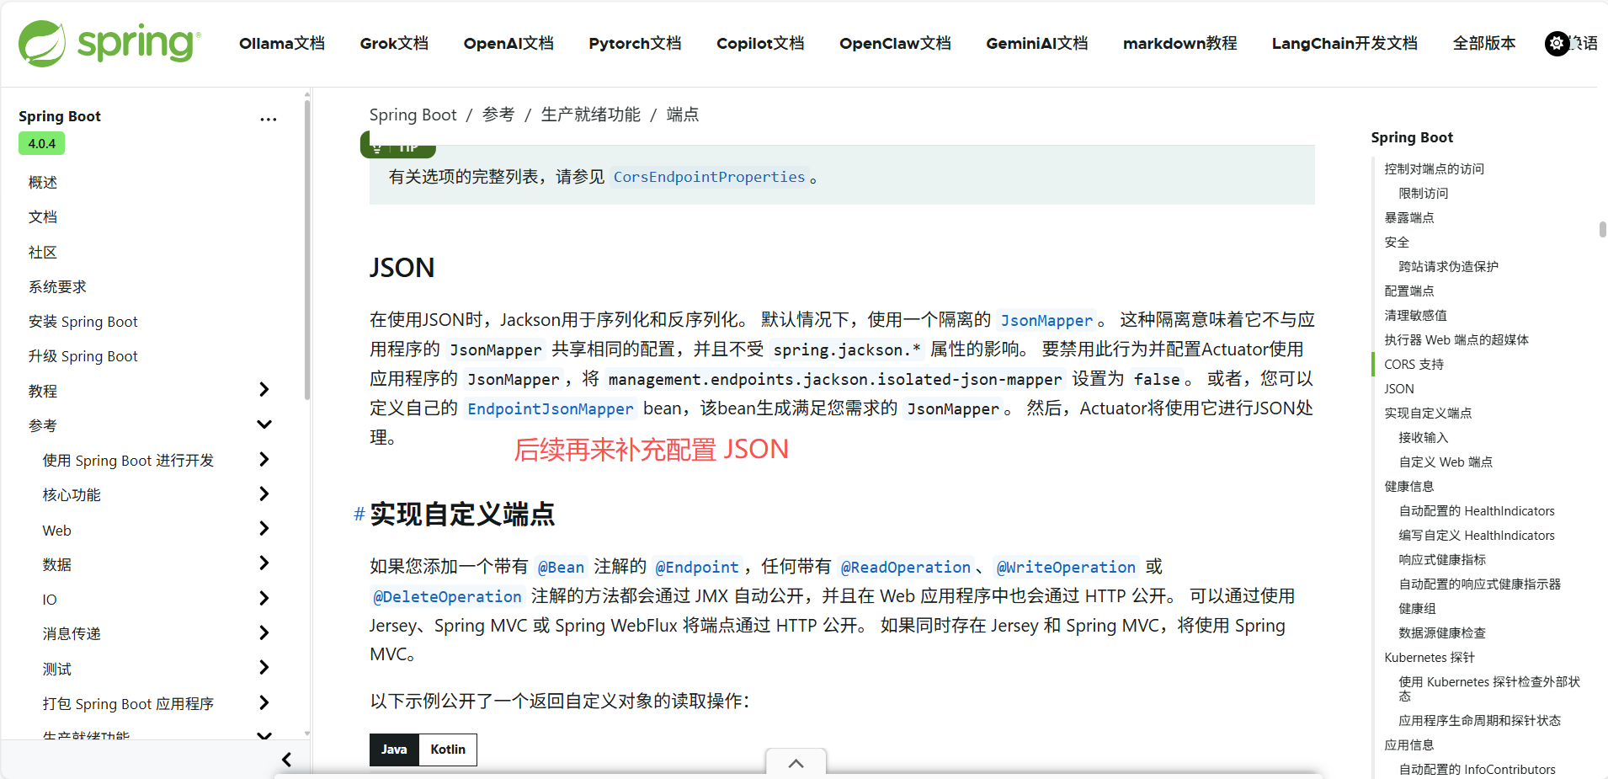Click 生产就绪功能 in the breadcrumb
This screenshot has width=1608, height=779.
pos(591,115)
